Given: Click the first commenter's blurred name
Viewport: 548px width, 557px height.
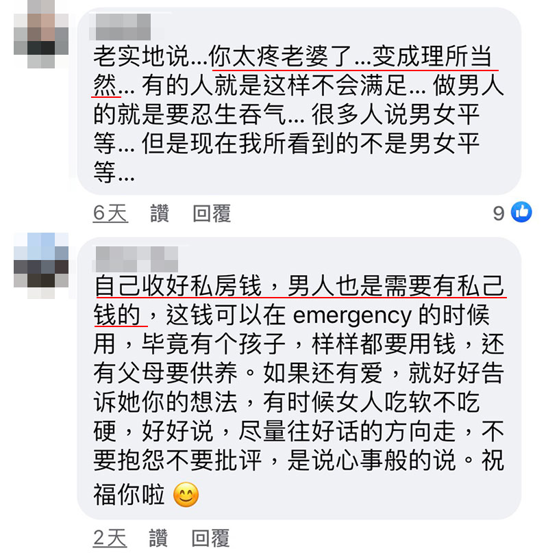Looking at the screenshot, I should click(x=120, y=27).
